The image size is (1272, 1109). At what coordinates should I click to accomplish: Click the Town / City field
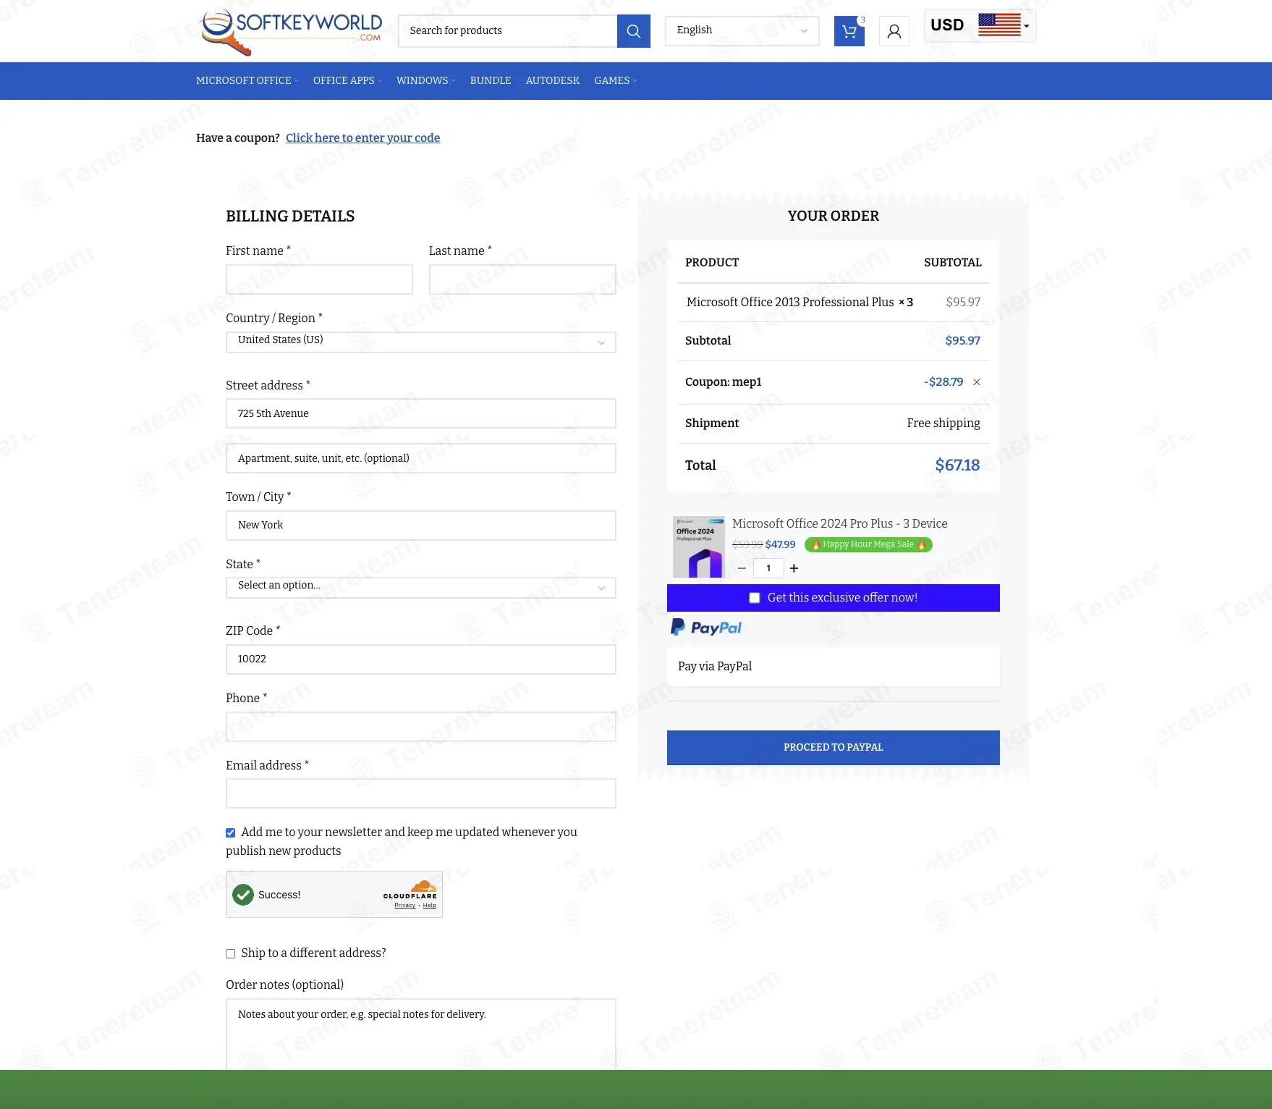[420, 525]
